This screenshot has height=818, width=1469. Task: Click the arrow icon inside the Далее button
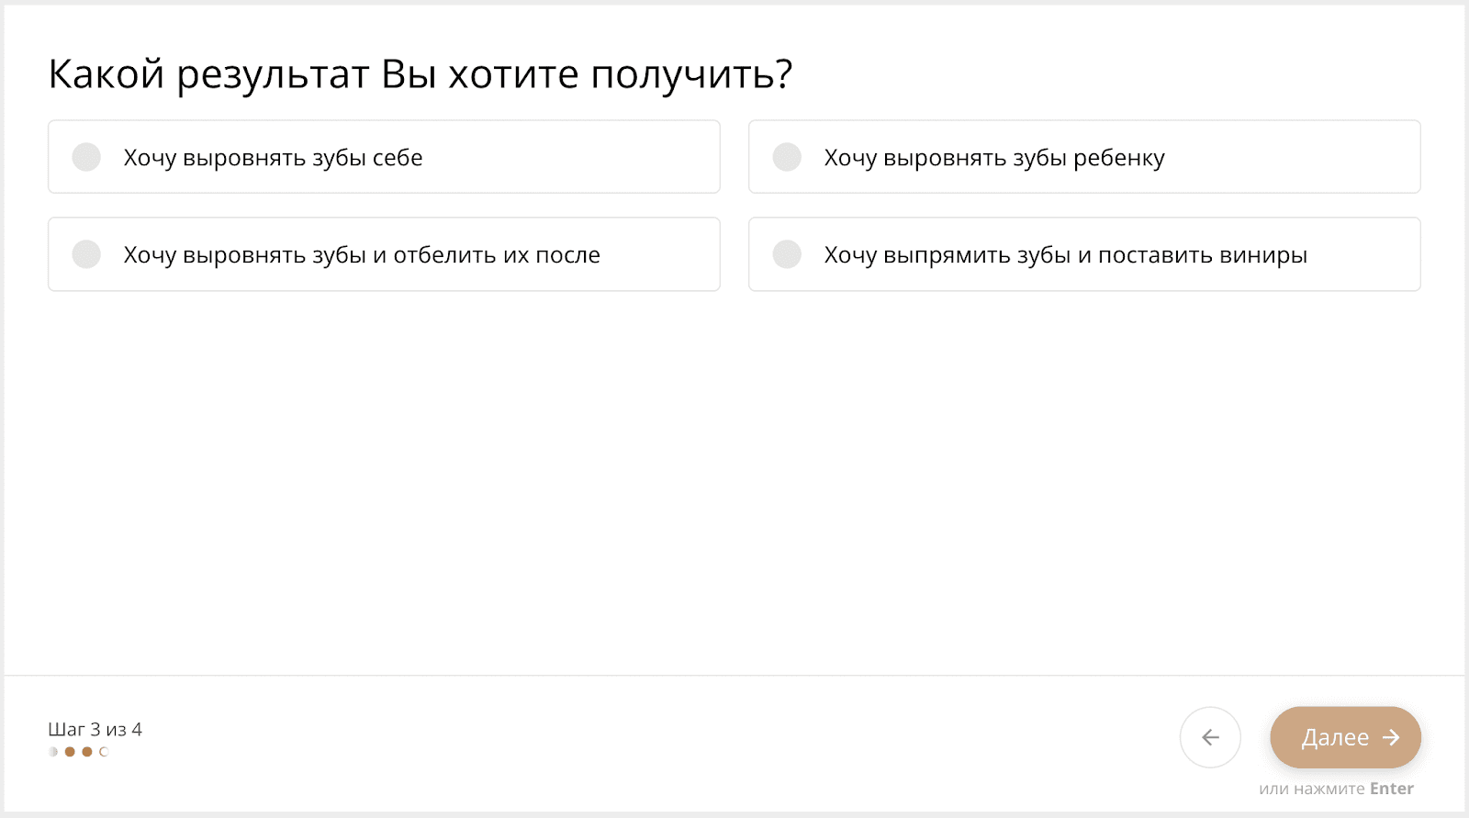coord(1392,737)
